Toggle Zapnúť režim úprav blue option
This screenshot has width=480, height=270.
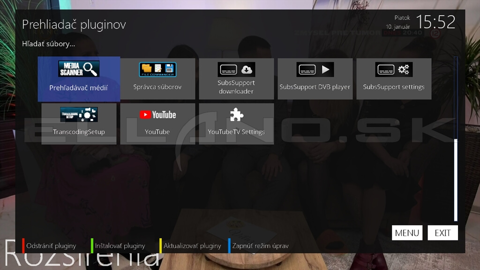(260, 246)
